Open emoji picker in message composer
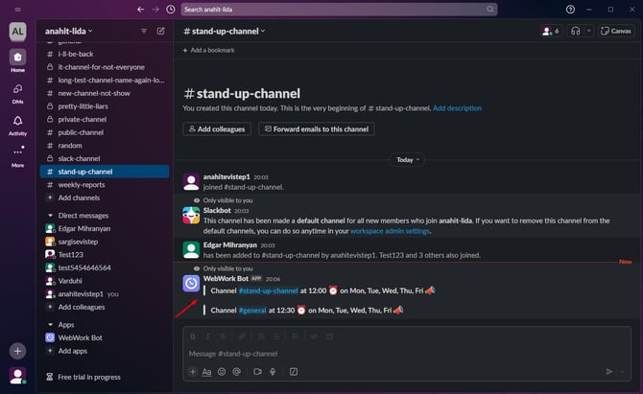The image size is (643, 394). [222, 371]
